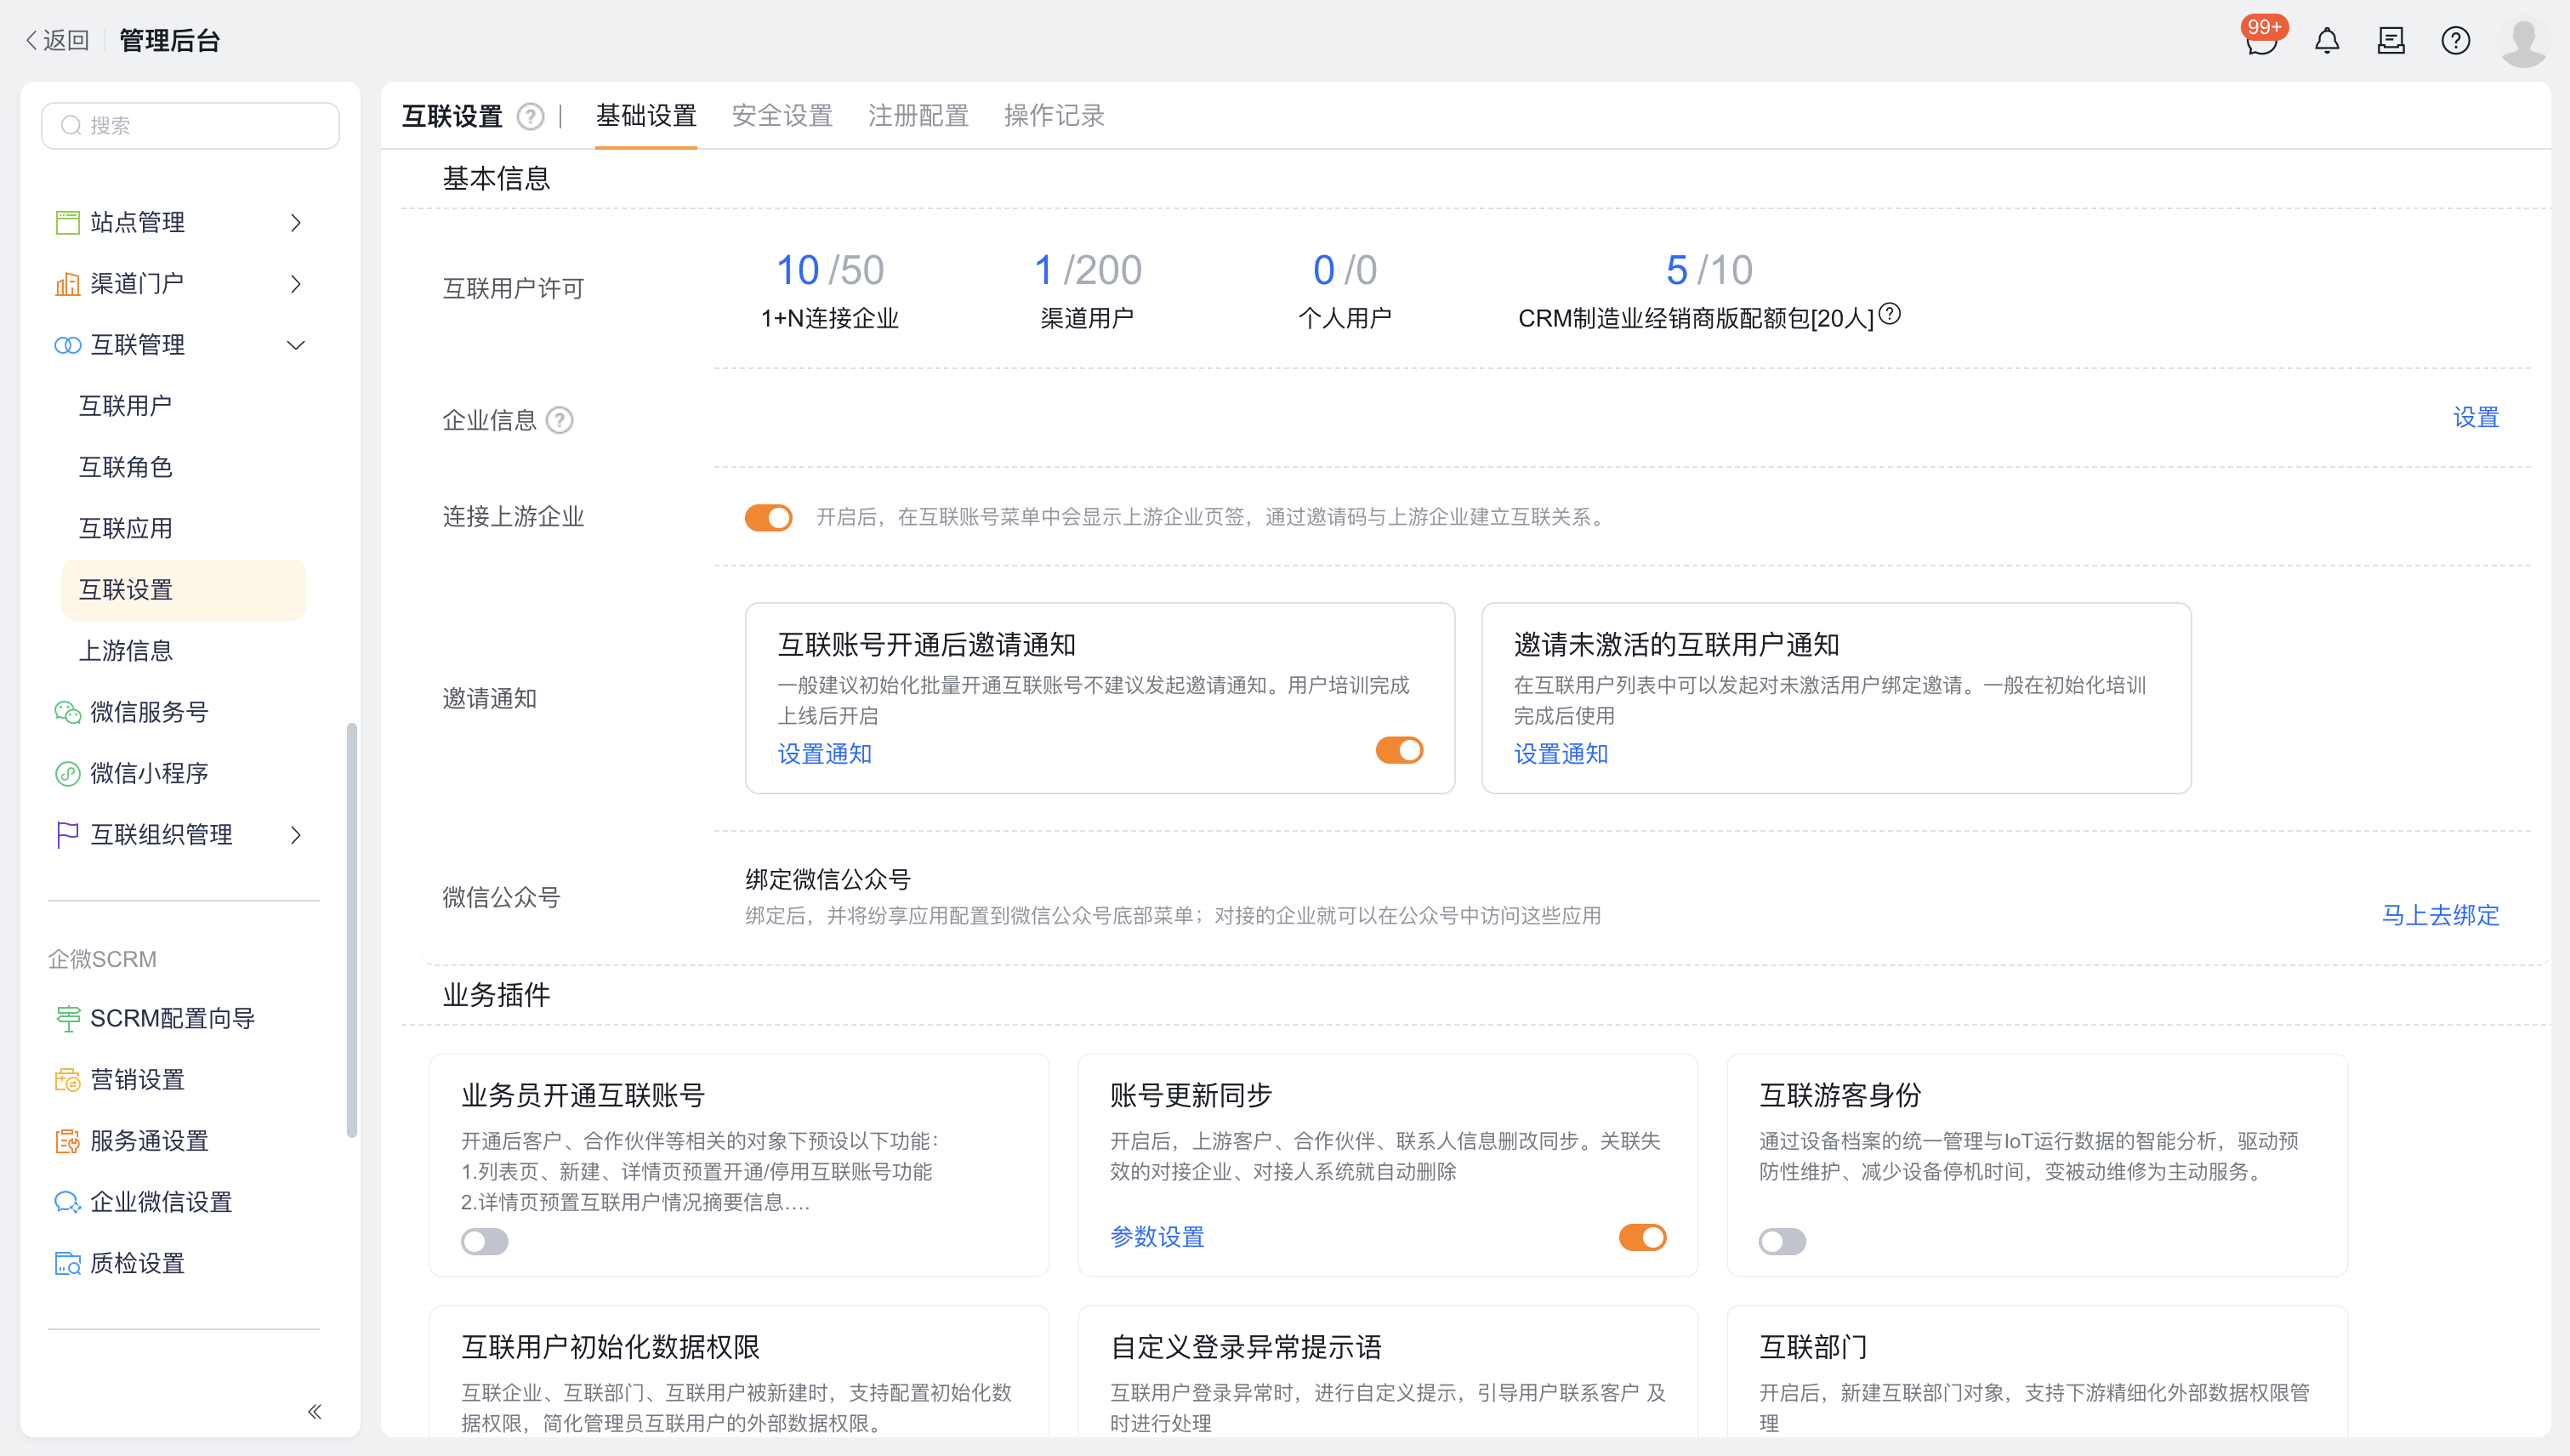Image resolution: width=2570 pixels, height=1456 pixels.
Task: Expand the 站点管理 chevron
Action: click(295, 222)
